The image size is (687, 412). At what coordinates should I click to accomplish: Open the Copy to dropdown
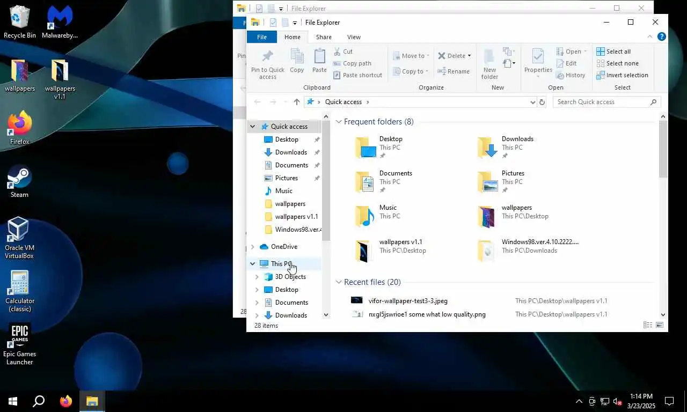[411, 71]
